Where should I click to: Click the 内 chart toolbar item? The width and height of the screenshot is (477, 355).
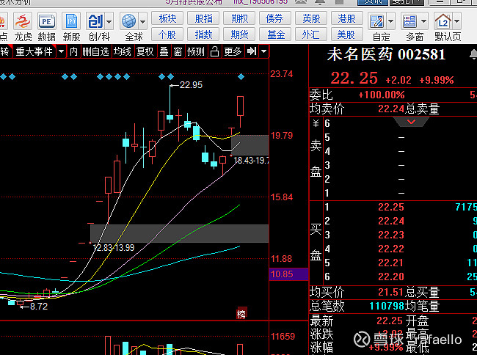[x=73, y=51]
